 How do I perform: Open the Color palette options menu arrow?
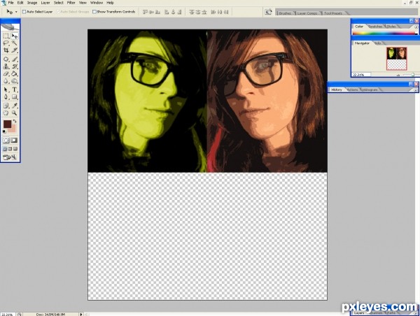point(416,27)
